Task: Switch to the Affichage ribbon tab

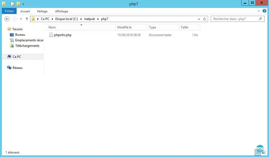Action: click(61, 11)
